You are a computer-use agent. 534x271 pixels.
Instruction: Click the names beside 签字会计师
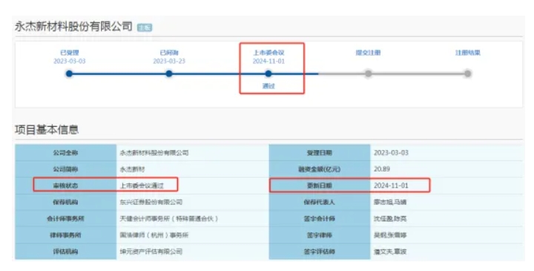tap(390, 218)
